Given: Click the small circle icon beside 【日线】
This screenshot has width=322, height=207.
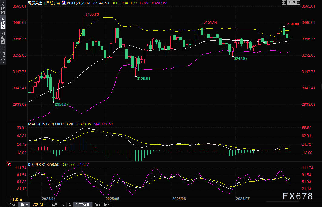Looking at the screenshot, I should click(x=59, y=3).
